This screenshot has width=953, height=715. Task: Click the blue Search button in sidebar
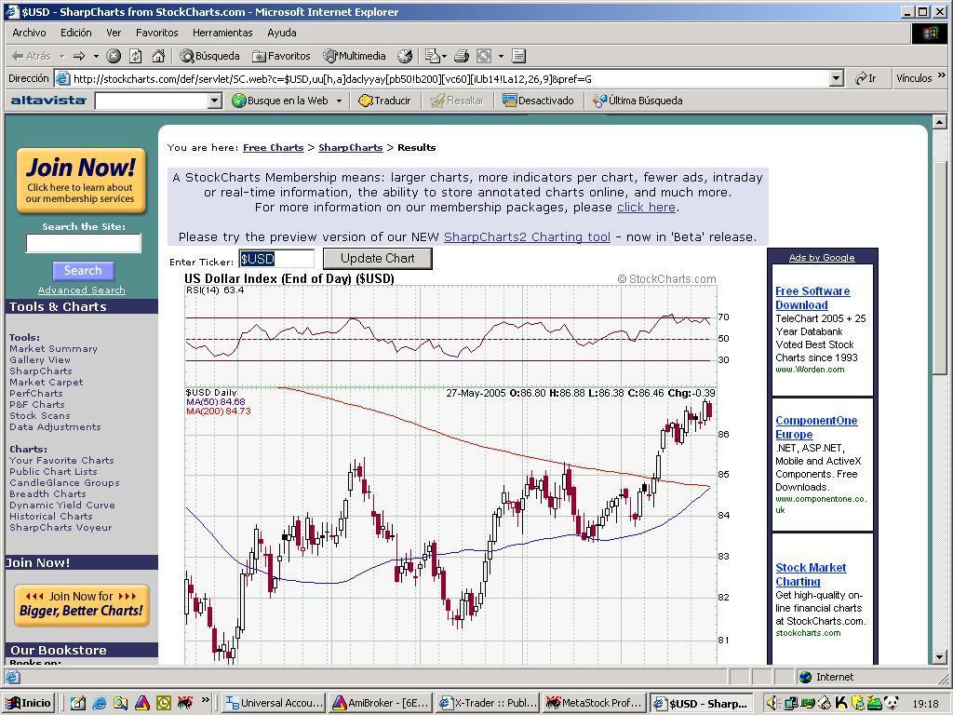[x=83, y=271]
